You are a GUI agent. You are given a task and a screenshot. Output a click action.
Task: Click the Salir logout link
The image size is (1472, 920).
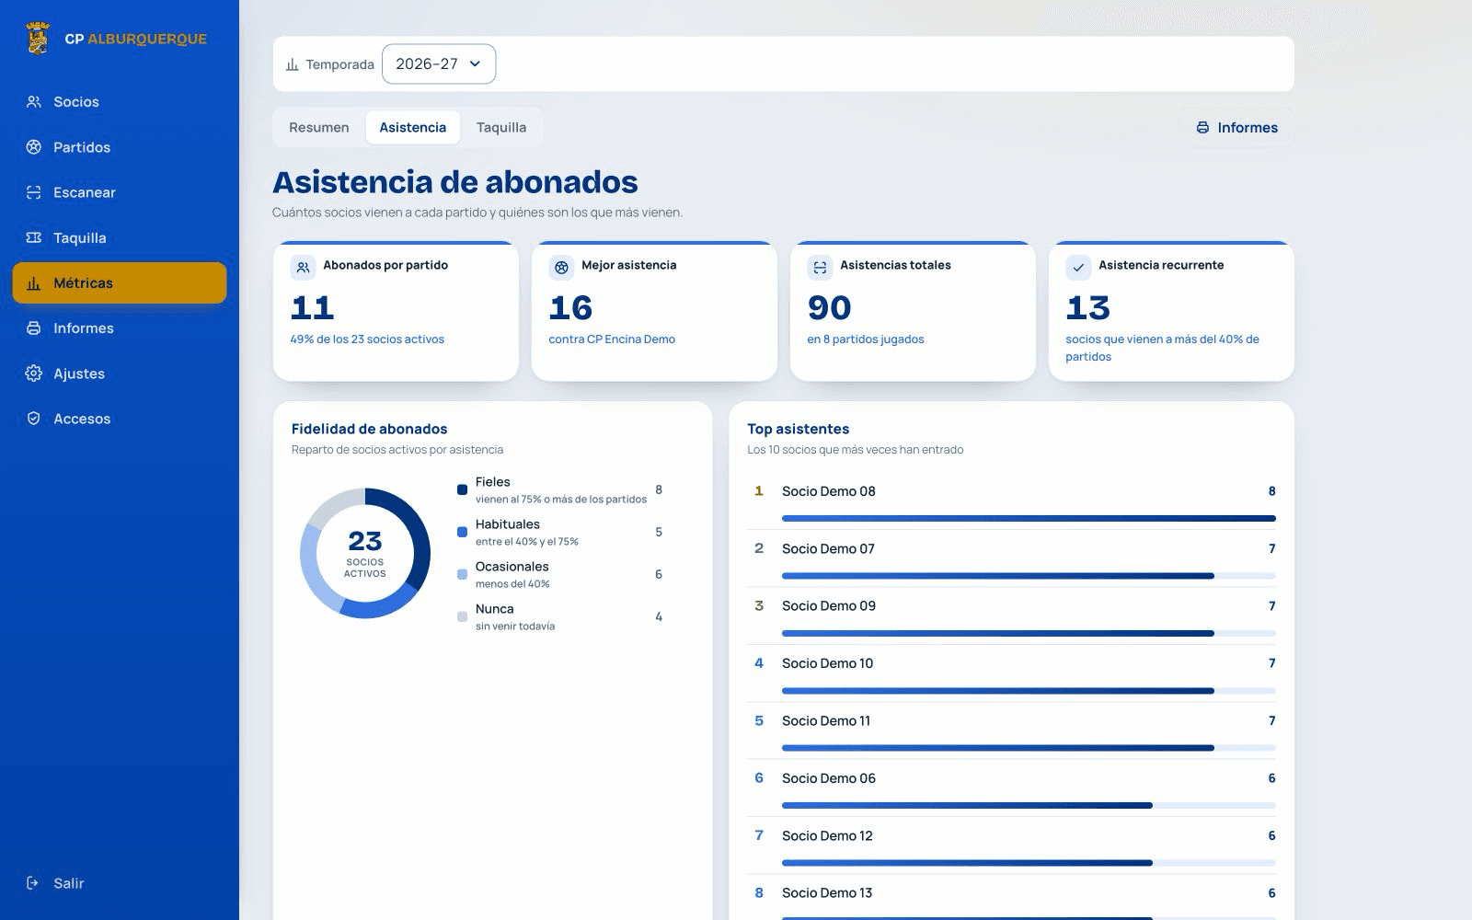pyautogui.click(x=120, y=883)
